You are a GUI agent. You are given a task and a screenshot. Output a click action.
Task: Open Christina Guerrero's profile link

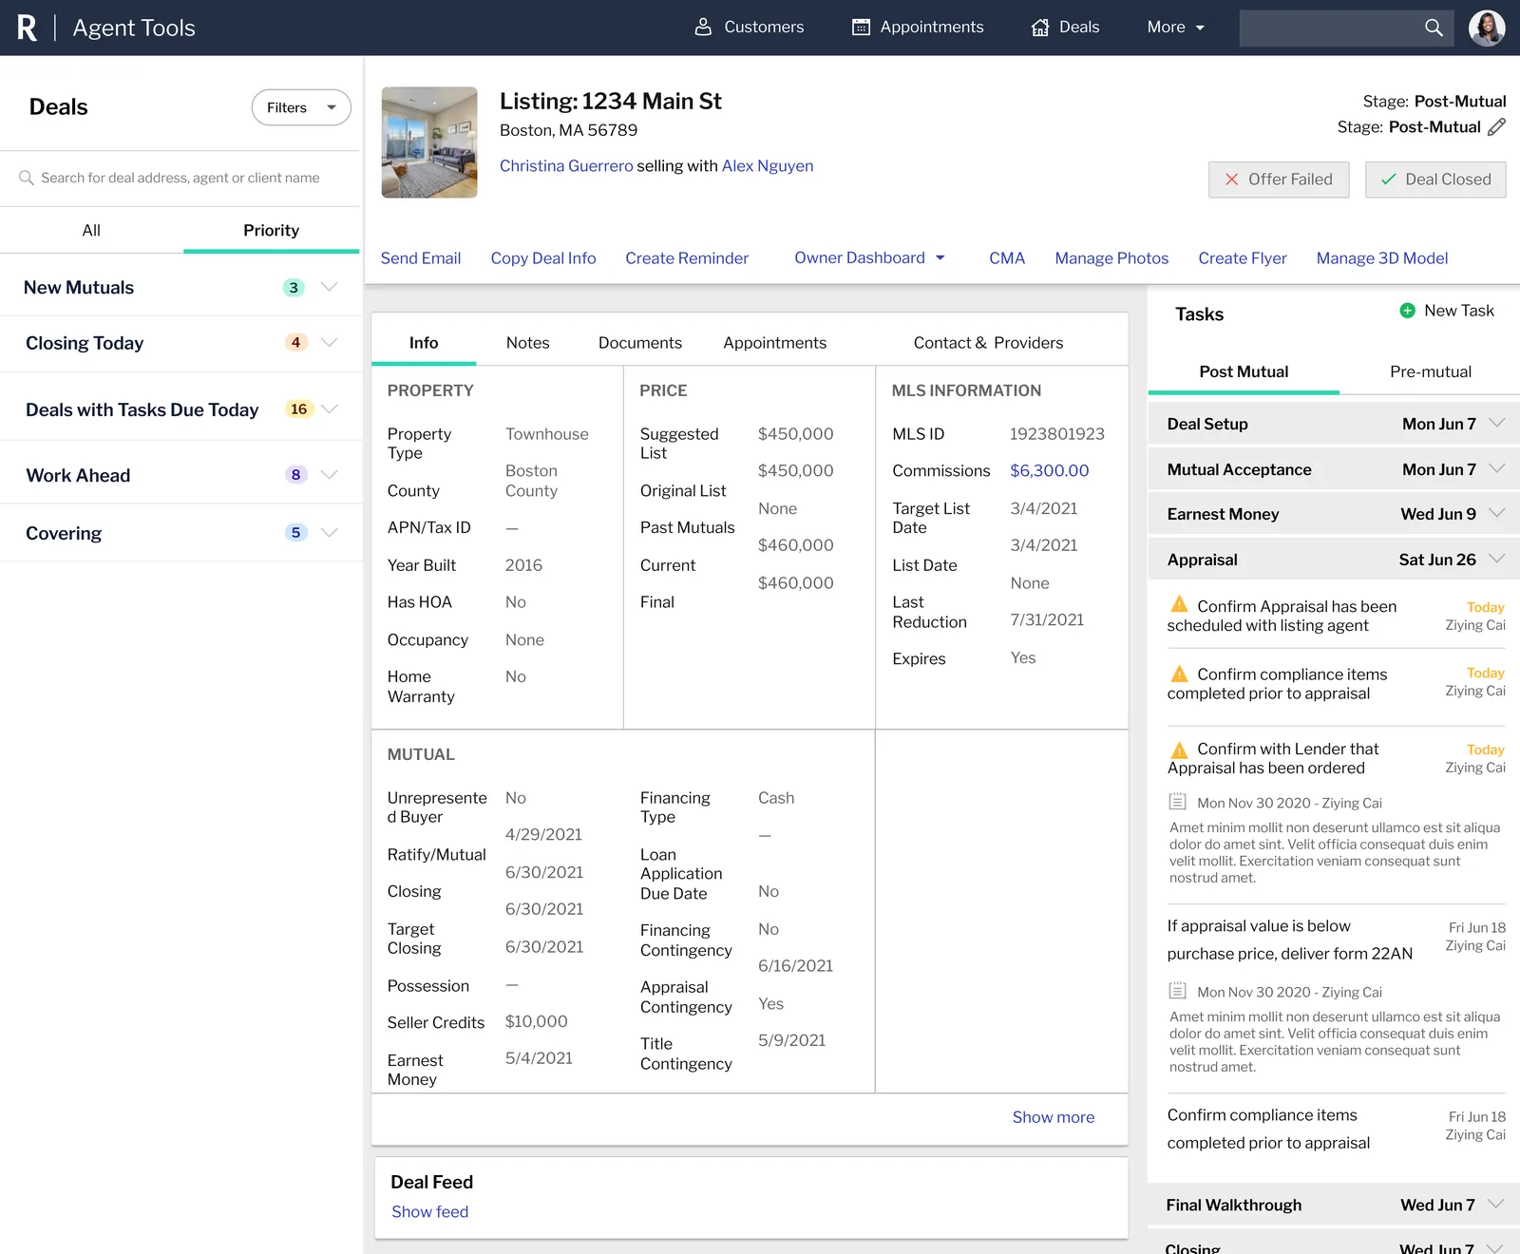566,165
